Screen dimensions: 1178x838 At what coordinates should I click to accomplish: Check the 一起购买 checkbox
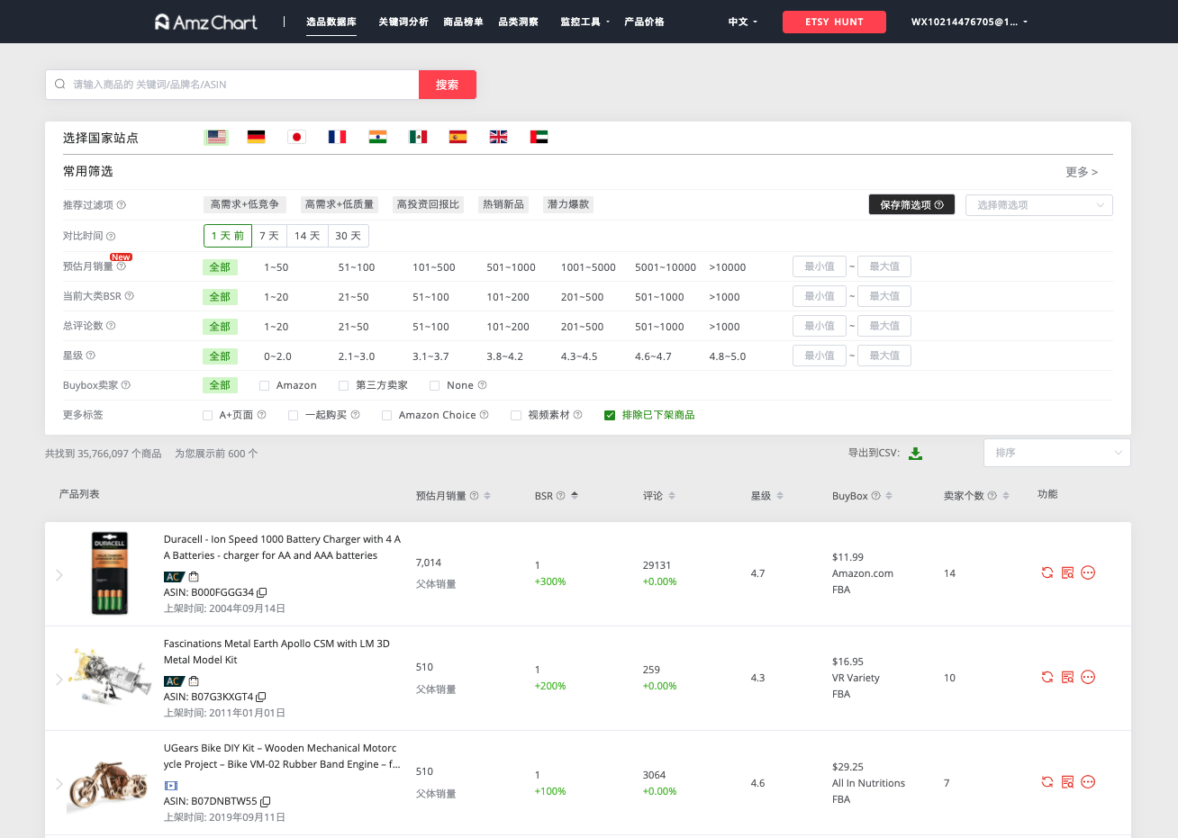point(293,416)
